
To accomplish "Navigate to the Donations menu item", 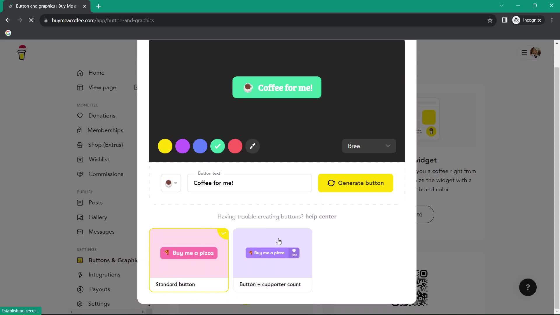I will (x=101, y=116).
